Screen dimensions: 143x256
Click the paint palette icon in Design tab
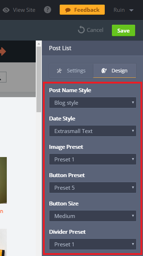pos(104,71)
